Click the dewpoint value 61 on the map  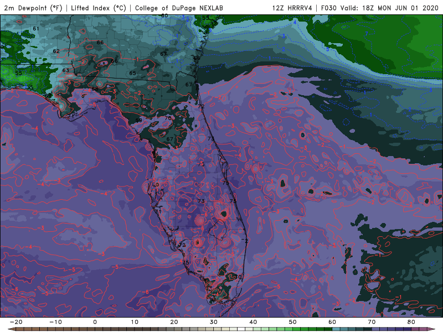tap(36, 29)
